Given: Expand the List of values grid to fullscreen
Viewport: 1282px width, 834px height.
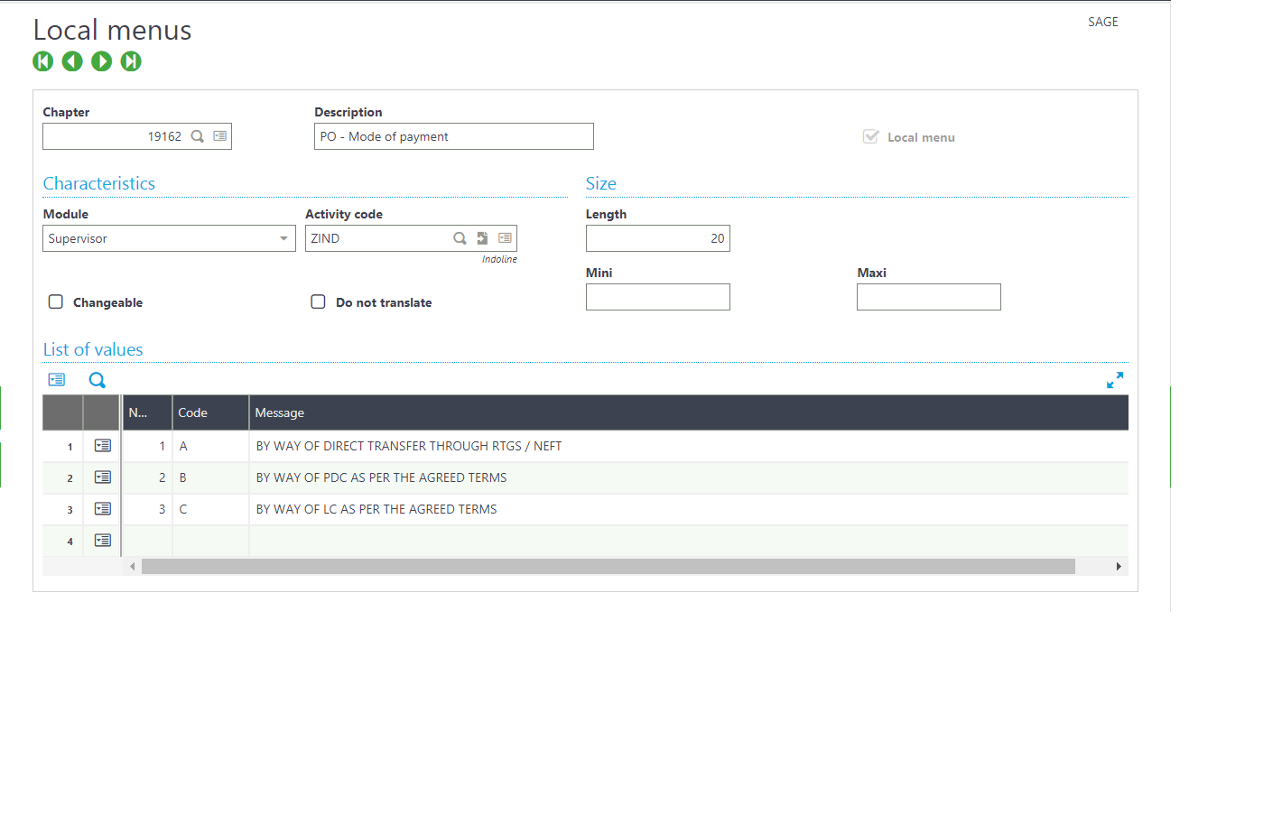Looking at the screenshot, I should click(1115, 380).
